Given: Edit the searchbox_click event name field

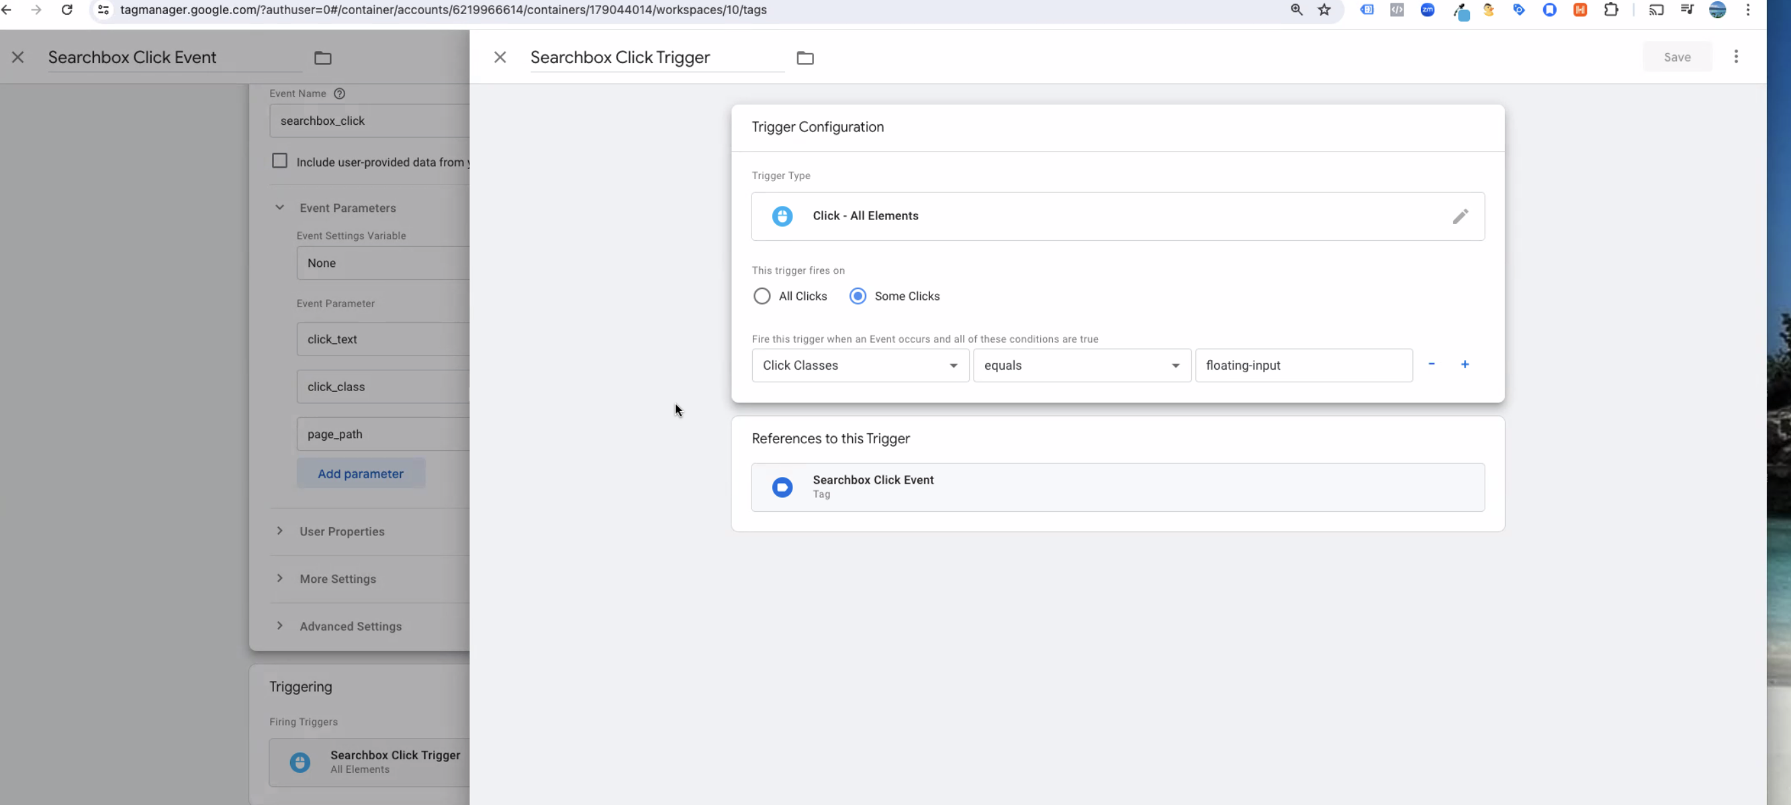Looking at the screenshot, I should (x=369, y=121).
